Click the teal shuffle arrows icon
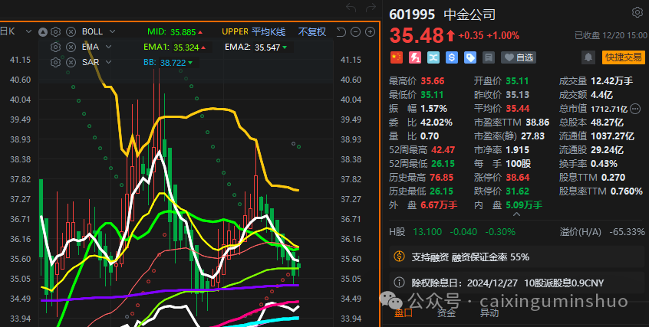Image resolution: width=649 pixels, height=327 pixels. pos(433,57)
